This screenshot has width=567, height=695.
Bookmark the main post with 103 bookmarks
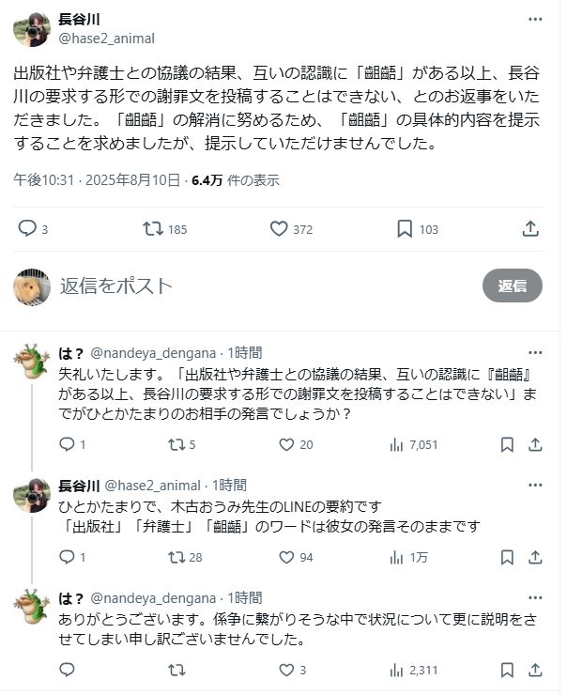[x=405, y=228]
